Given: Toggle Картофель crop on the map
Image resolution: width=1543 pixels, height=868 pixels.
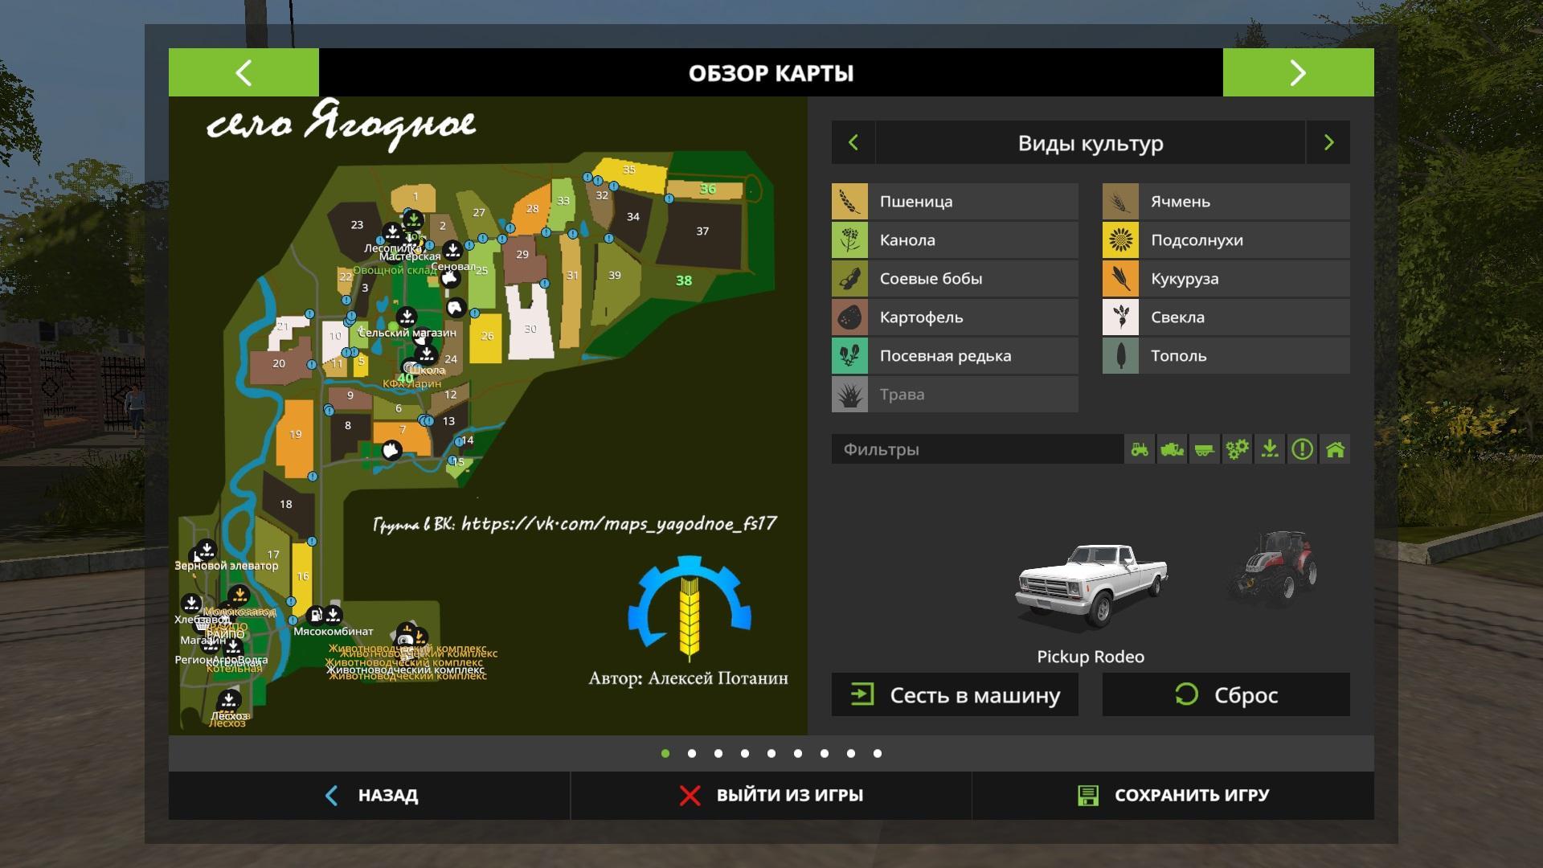Looking at the screenshot, I should click(x=955, y=317).
